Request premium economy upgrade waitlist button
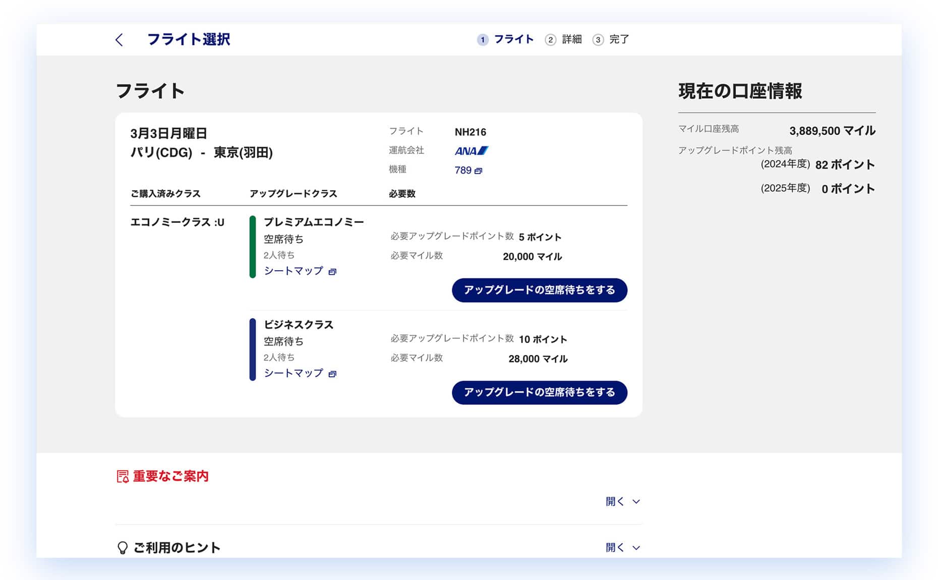938x580 pixels. [539, 290]
